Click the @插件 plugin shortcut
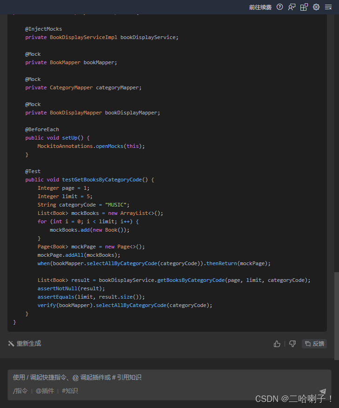Image resolution: width=339 pixels, height=408 pixels. [x=45, y=391]
